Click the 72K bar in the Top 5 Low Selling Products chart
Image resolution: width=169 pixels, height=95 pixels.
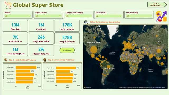click(64, 82)
